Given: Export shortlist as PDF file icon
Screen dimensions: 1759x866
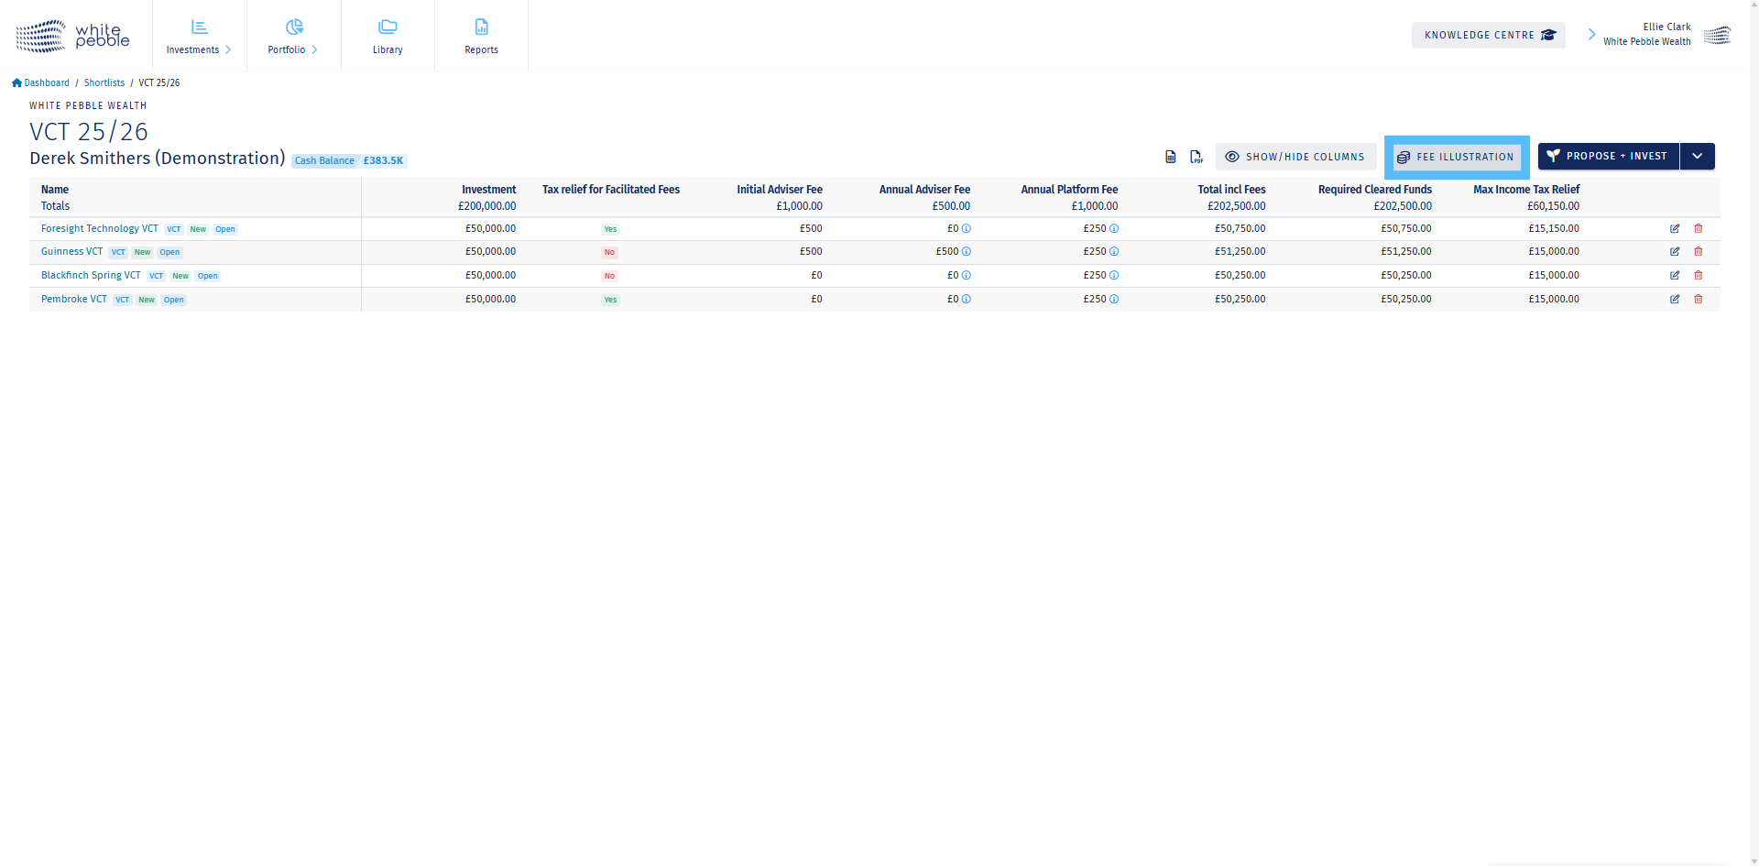Looking at the screenshot, I should [x=1196, y=157].
